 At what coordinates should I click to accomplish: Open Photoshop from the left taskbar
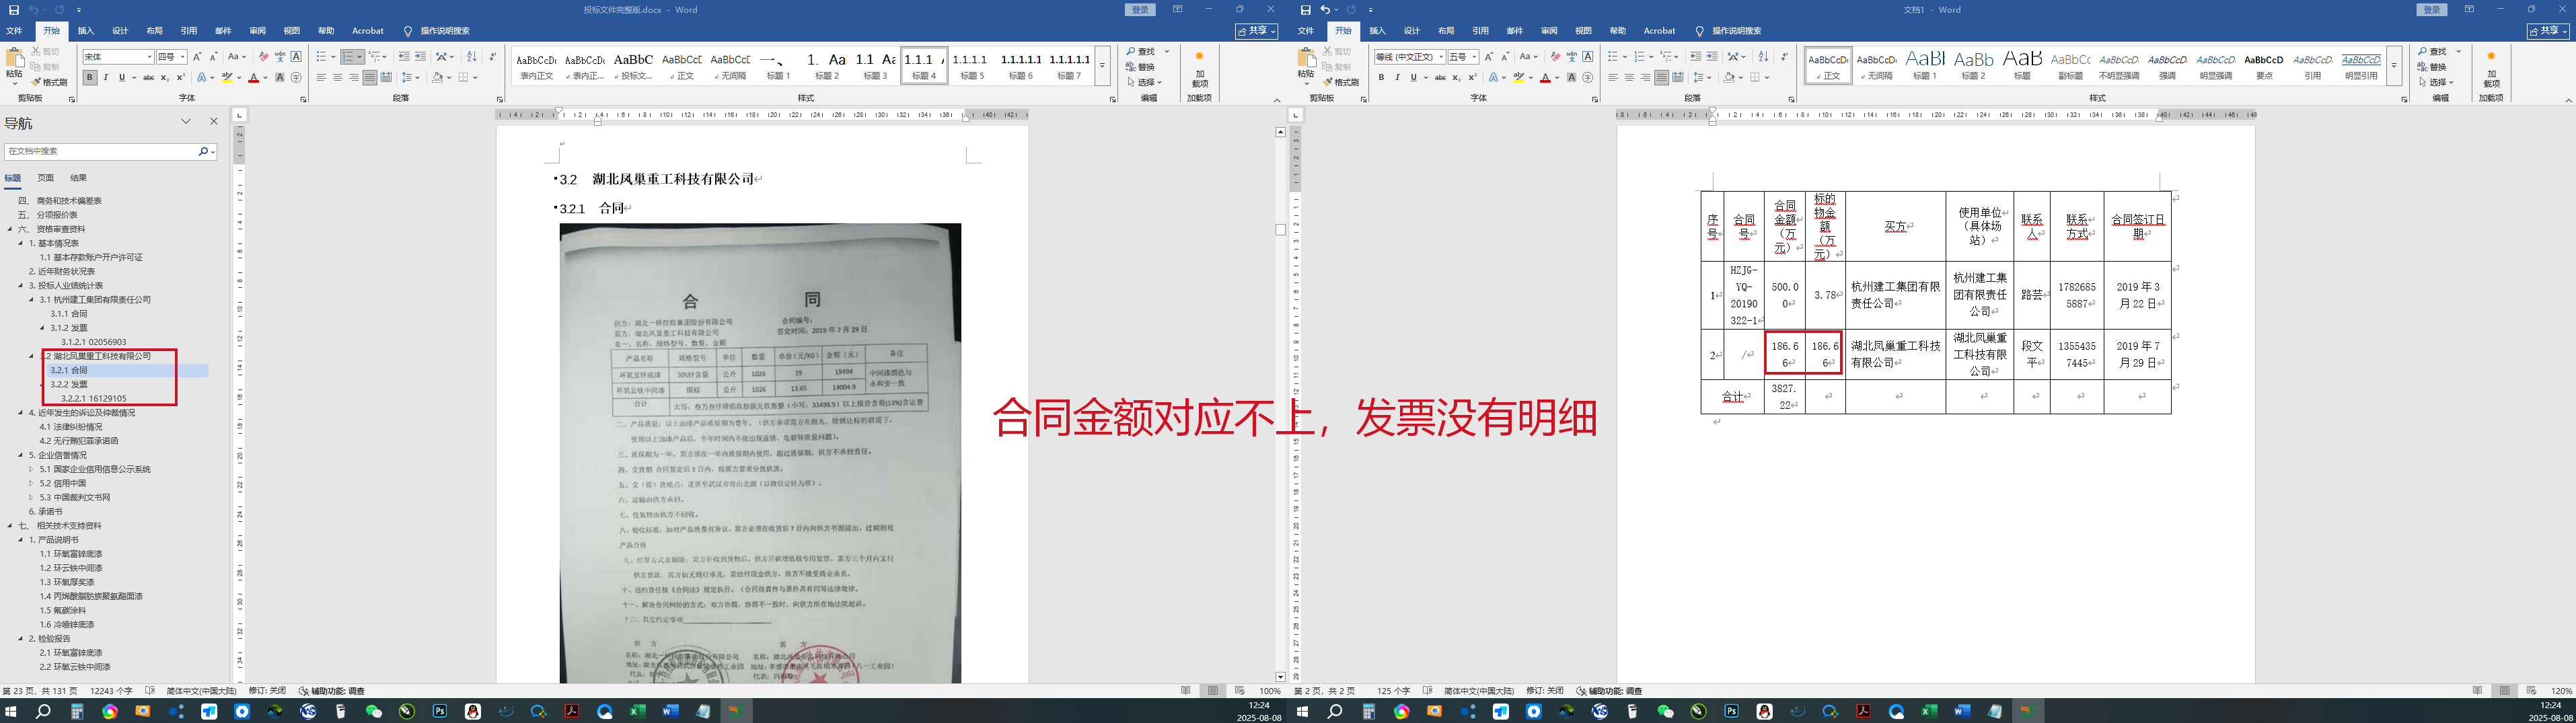[x=440, y=711]
